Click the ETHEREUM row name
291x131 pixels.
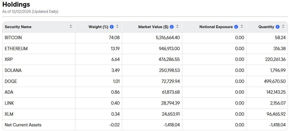(x=16, y=49)
